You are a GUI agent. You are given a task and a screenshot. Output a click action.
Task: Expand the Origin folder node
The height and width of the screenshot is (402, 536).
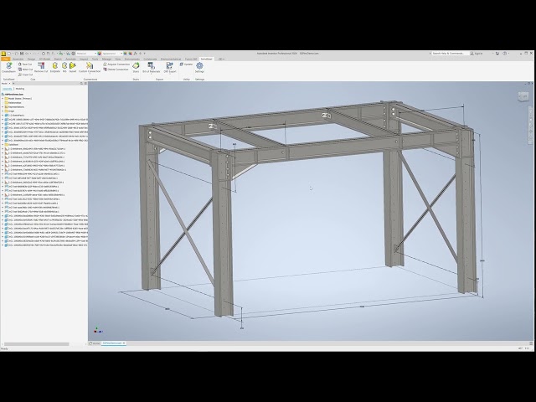click(3, 111)
